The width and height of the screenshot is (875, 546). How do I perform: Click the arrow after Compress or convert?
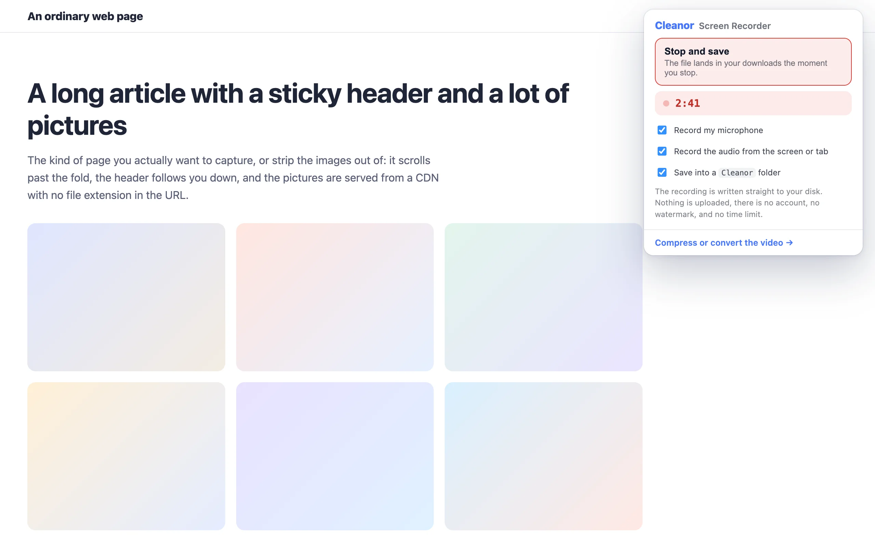point(789,243)
